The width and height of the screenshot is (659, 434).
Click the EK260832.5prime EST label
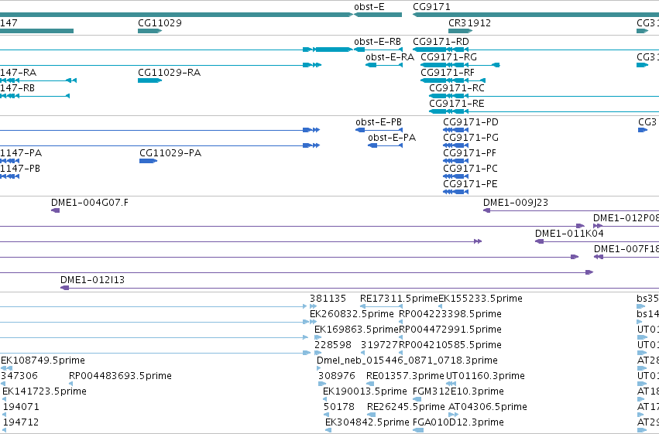click(352, 314)
